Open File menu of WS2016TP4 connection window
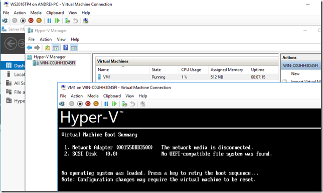The width and height of the screenshot is (323, 193). tap(6, 12)
